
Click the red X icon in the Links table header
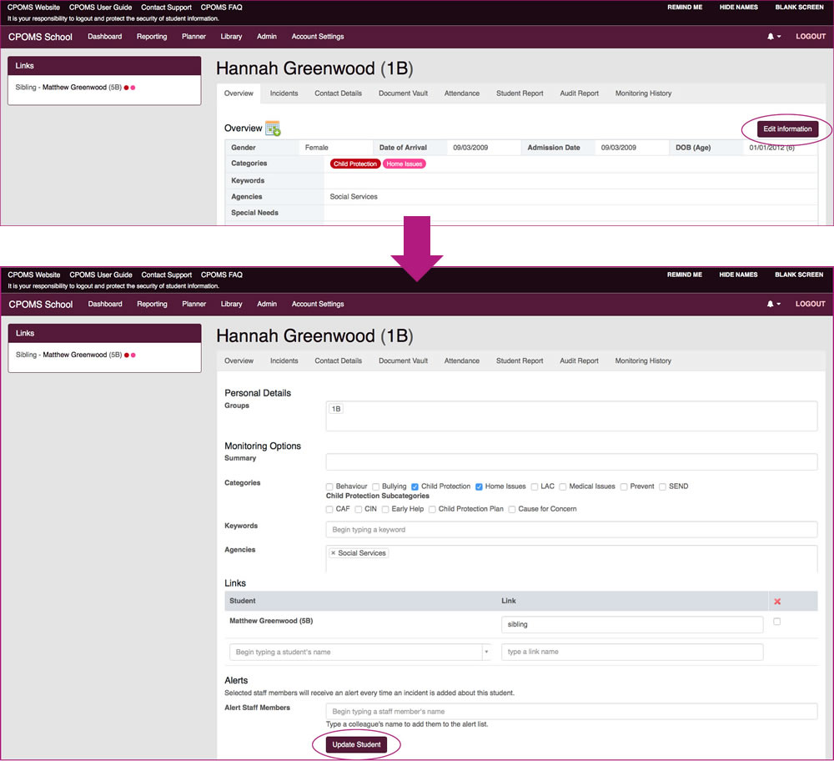tap(777, 602)
